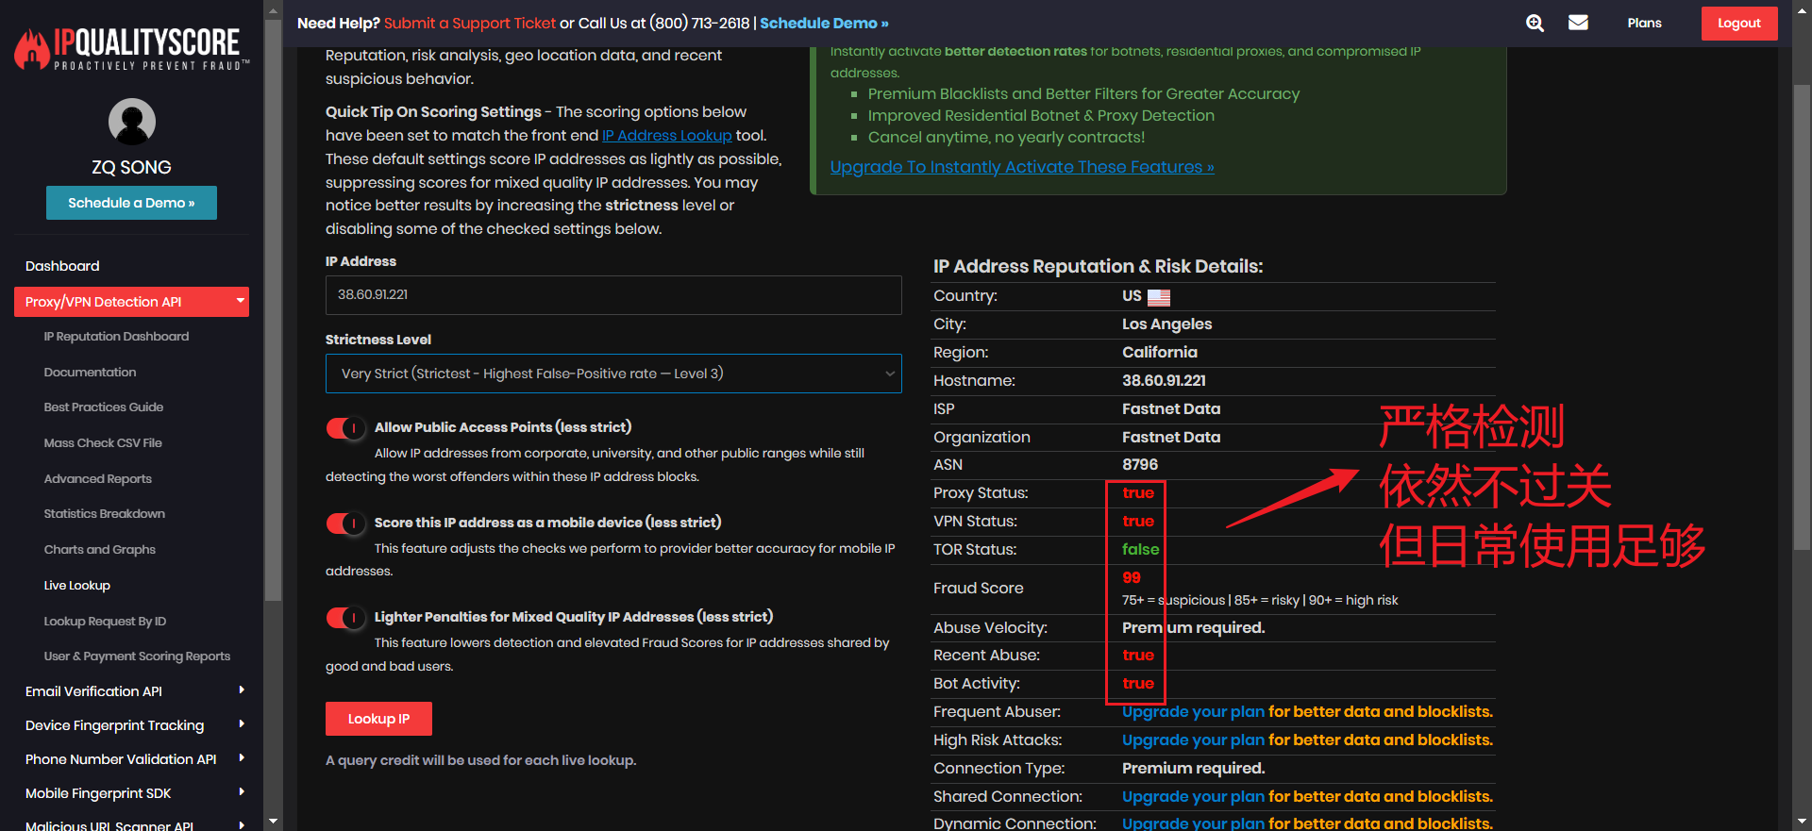Click the City value Los Angeles
1812x831 pixels.
pyautogui.click(x=1166, y=324)
